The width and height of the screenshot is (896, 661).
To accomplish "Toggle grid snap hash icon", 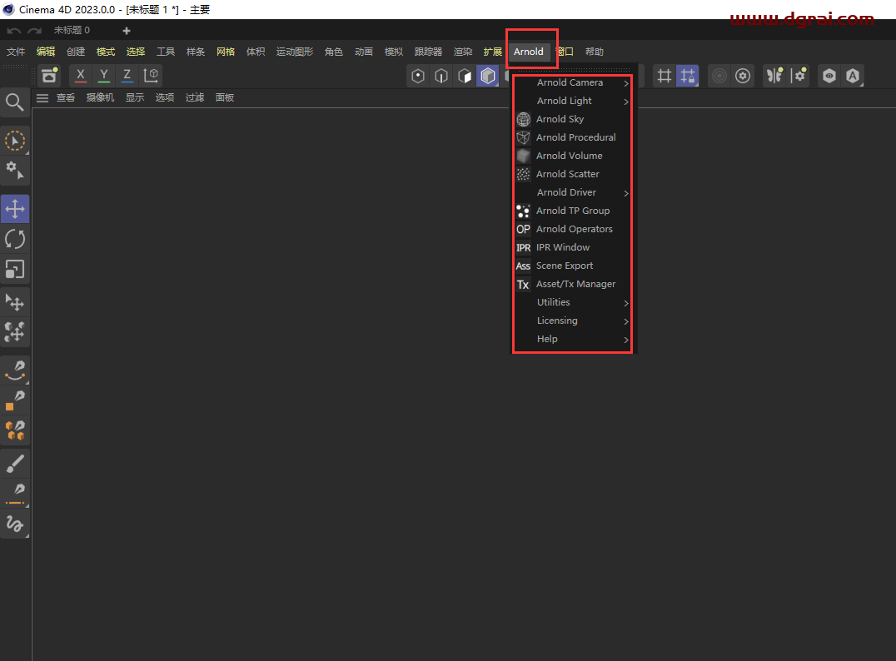I will click(x=664, y=76).
